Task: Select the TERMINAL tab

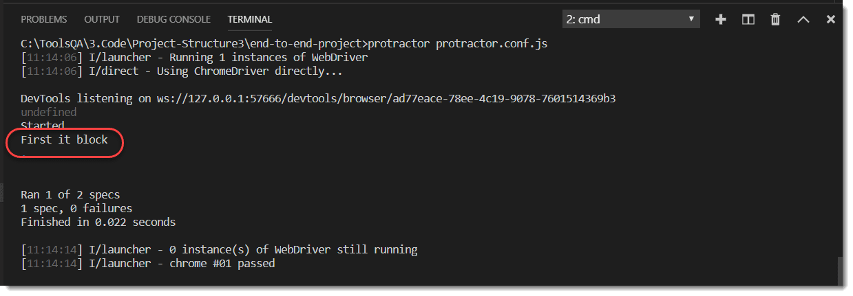Action: pyautogui.click(x=249, y=19)
